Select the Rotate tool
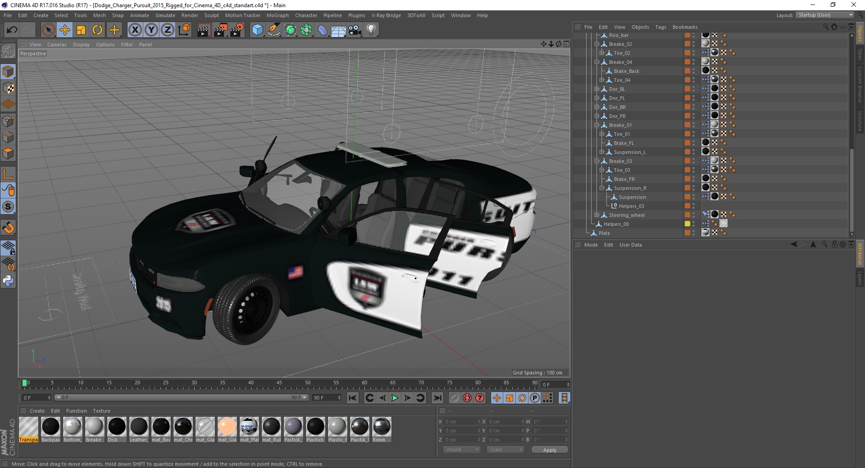Viewport: 865px width, 468px height. point(97,30)
